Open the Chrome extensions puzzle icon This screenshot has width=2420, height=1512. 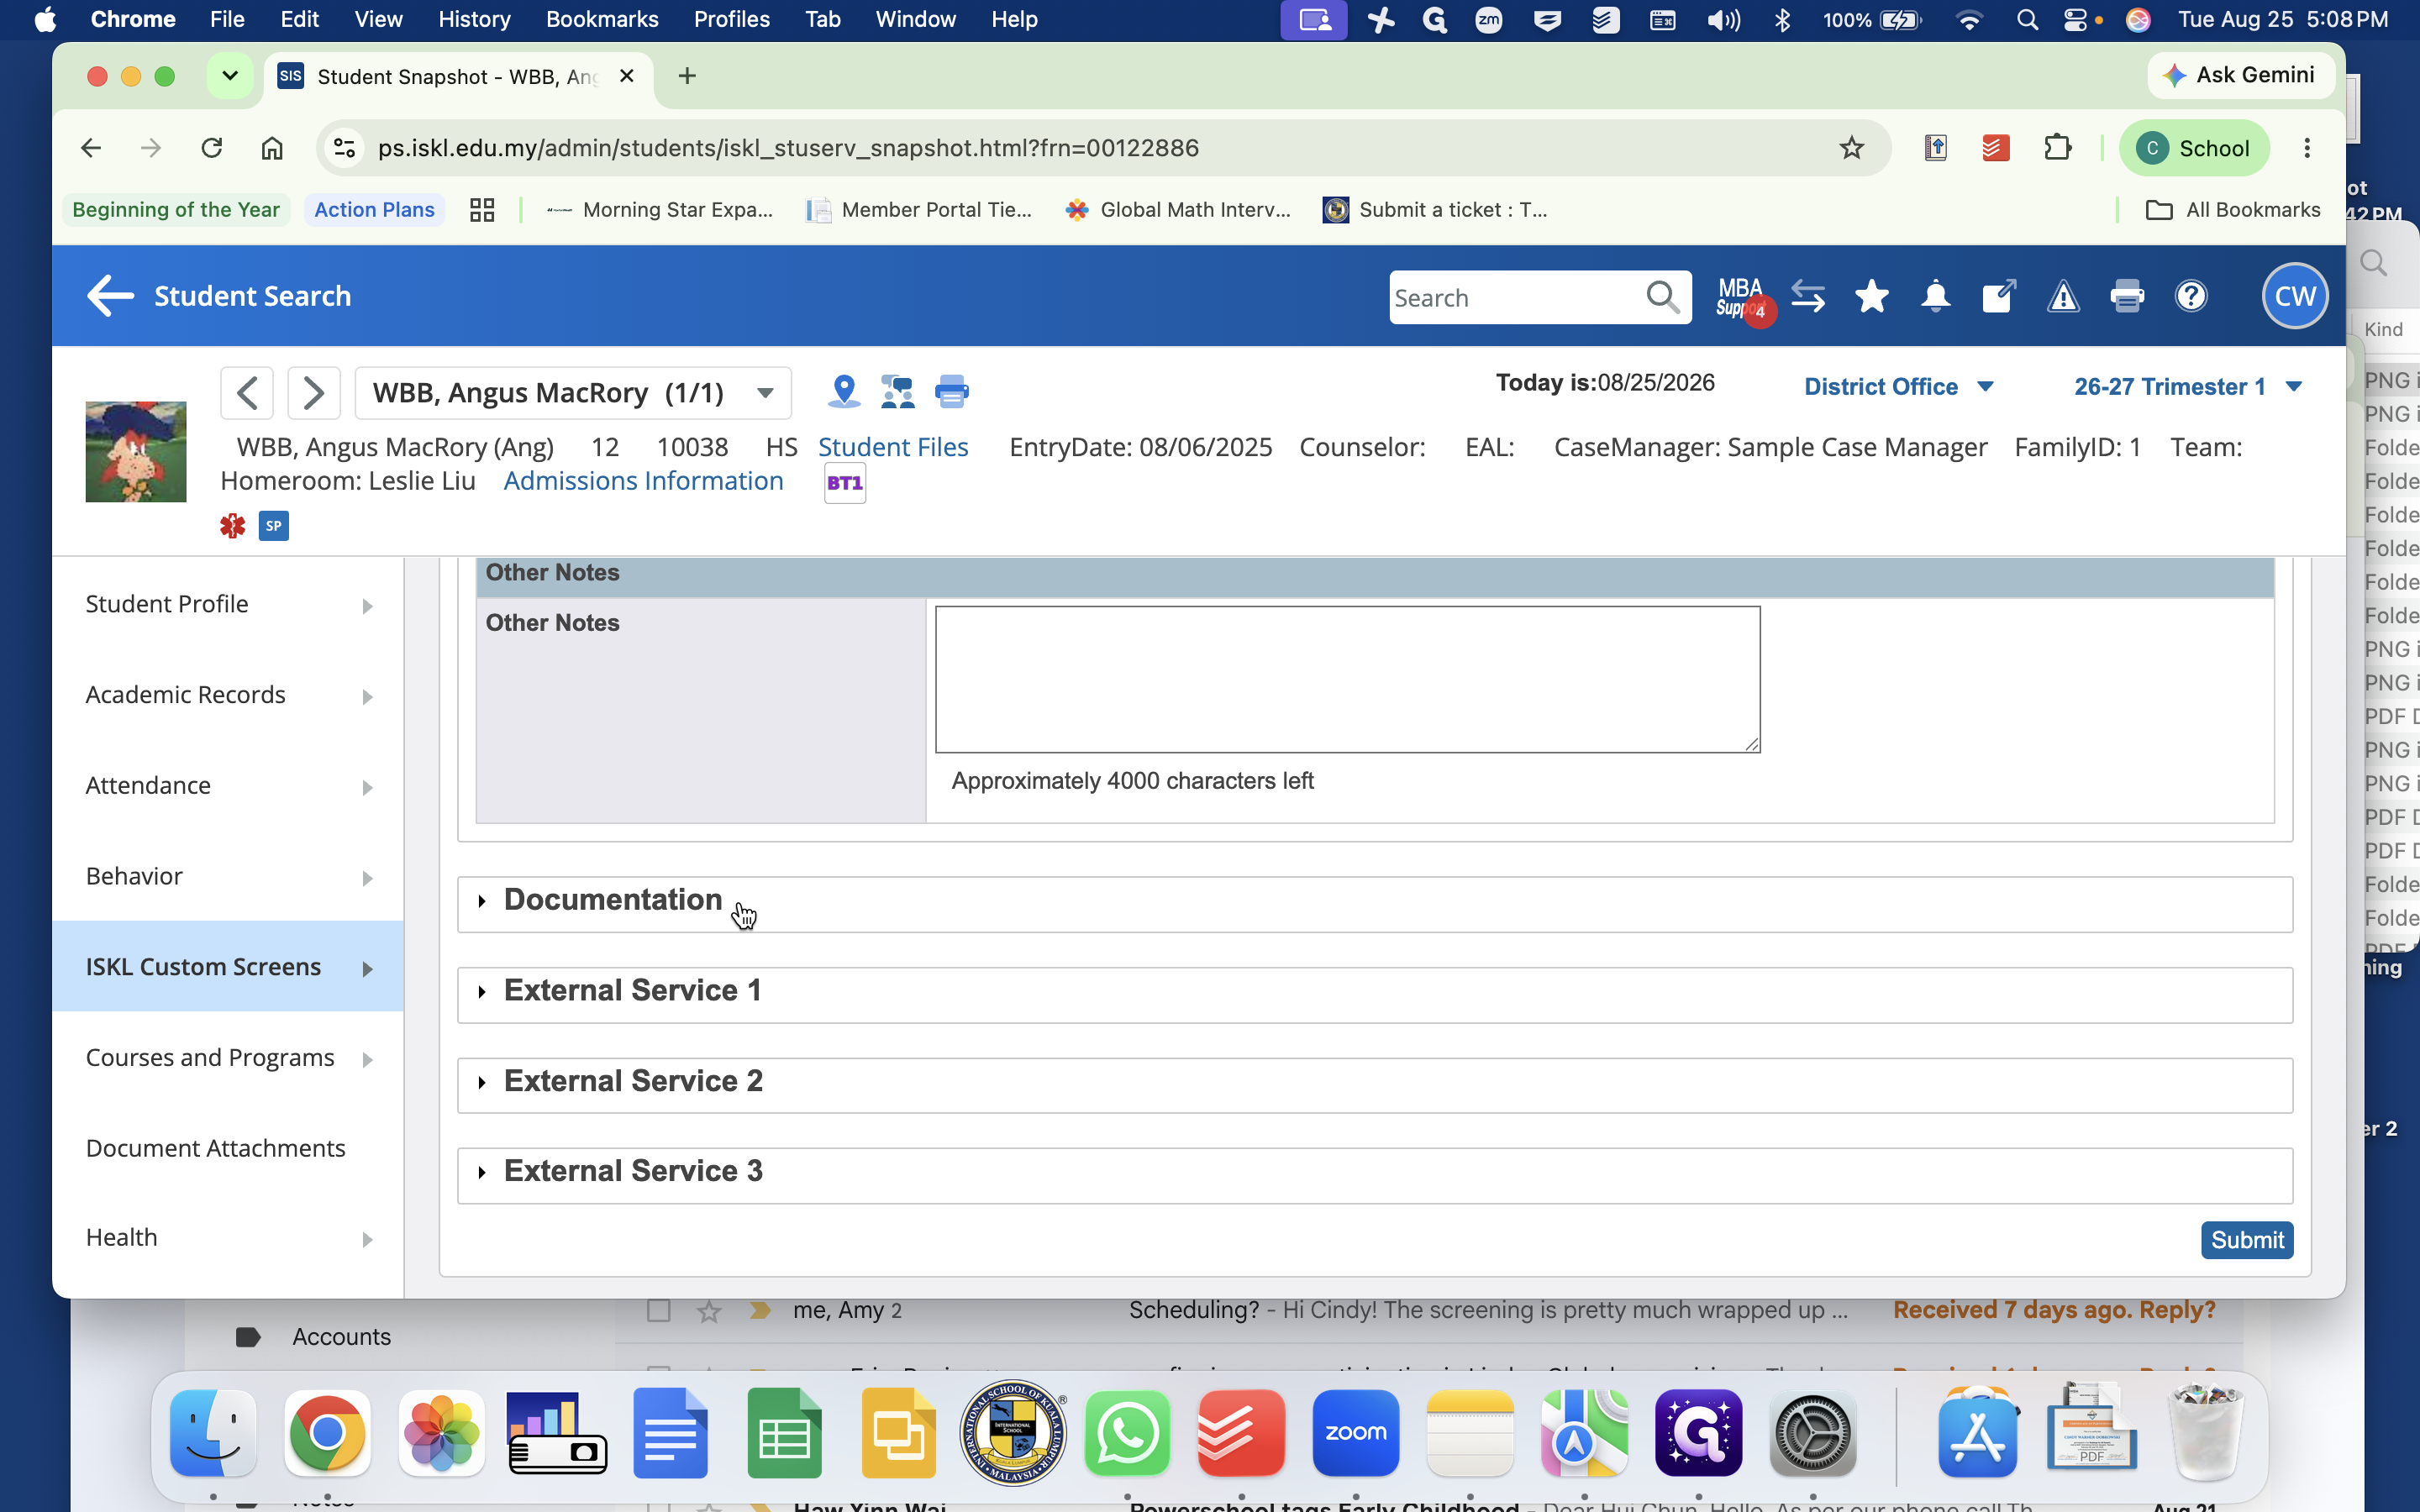tap(2057, 148)
